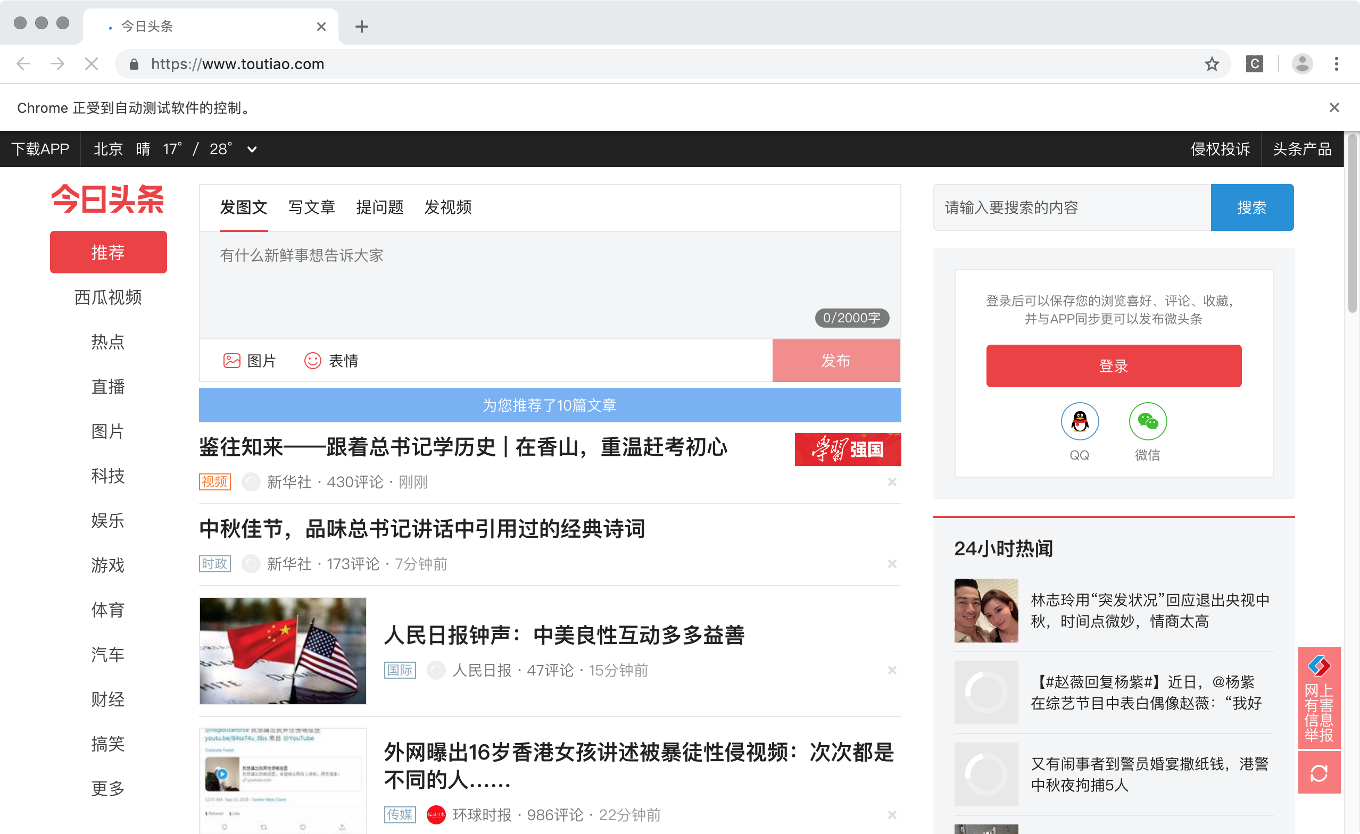The image size is (1360, 834).
Task: Dismiss the 外网曝出 article with its X
Action: [892, 815]
